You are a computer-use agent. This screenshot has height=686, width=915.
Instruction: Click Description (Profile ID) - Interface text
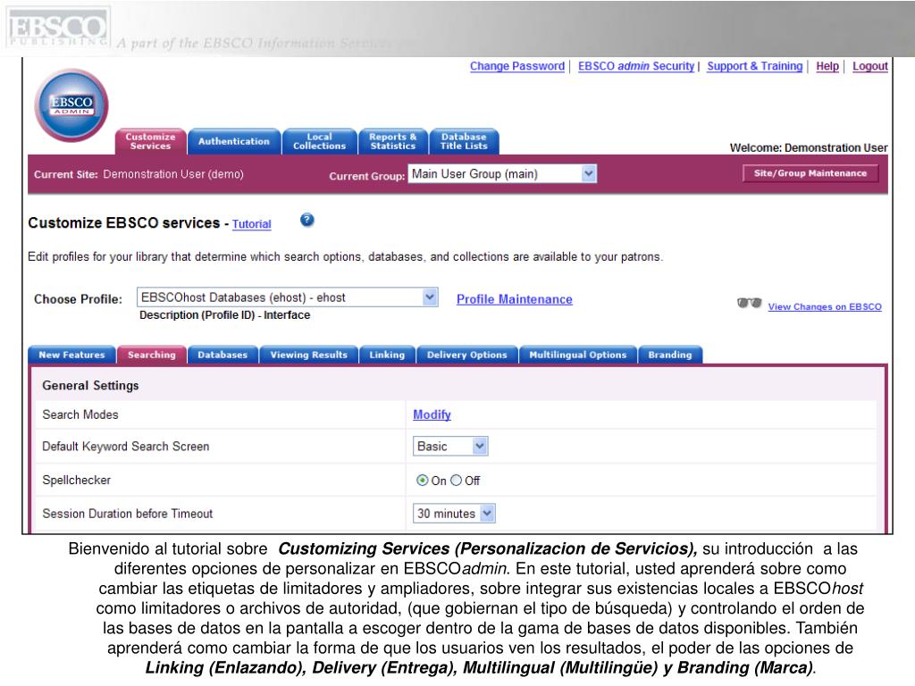point(224,315)
